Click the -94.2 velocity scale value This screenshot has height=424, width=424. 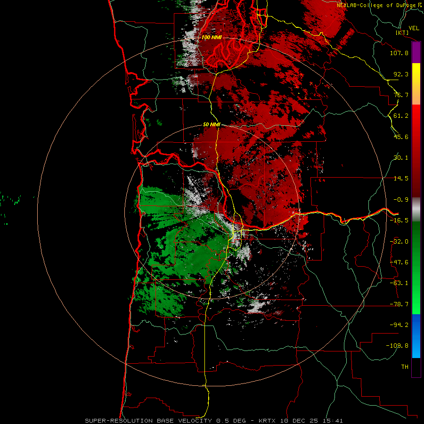(x=399, y=325)
